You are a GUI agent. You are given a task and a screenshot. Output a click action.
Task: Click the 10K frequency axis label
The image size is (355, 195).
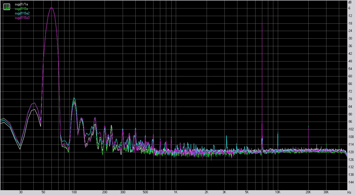tap(278, 192)
